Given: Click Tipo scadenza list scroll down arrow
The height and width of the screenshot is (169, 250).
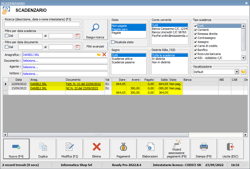Looking at the screenshot, I should point(243,58).
